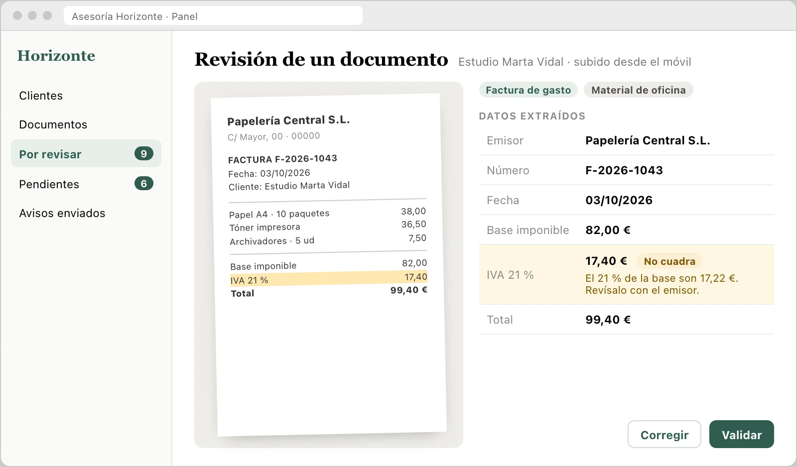The height and width of the screenshot is (467, 797).
Task: Click the window title field Asesoría Horizonte · Panel
Action: click(213, 16)
